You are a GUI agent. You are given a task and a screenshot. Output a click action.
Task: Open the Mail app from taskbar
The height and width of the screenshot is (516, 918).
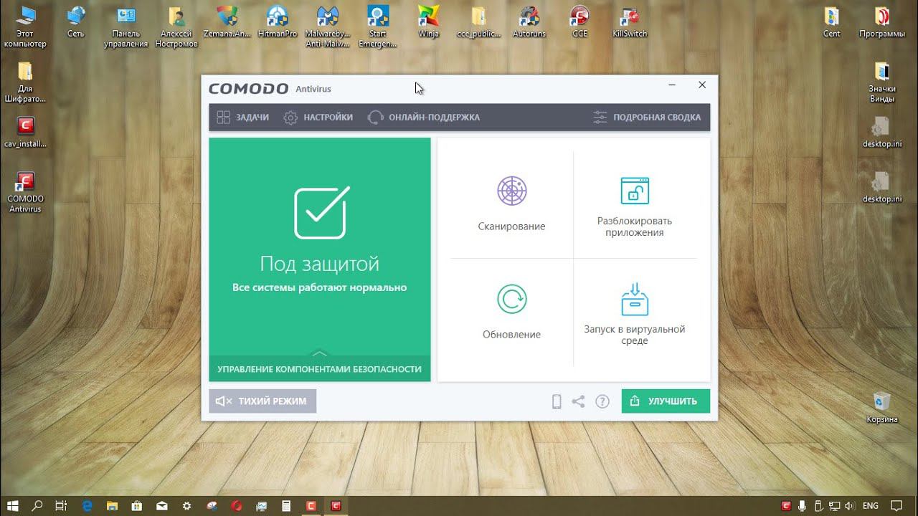(162, 505)
